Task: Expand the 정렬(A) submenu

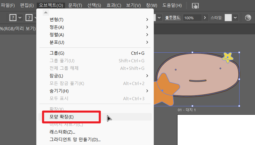Action: 95,35
